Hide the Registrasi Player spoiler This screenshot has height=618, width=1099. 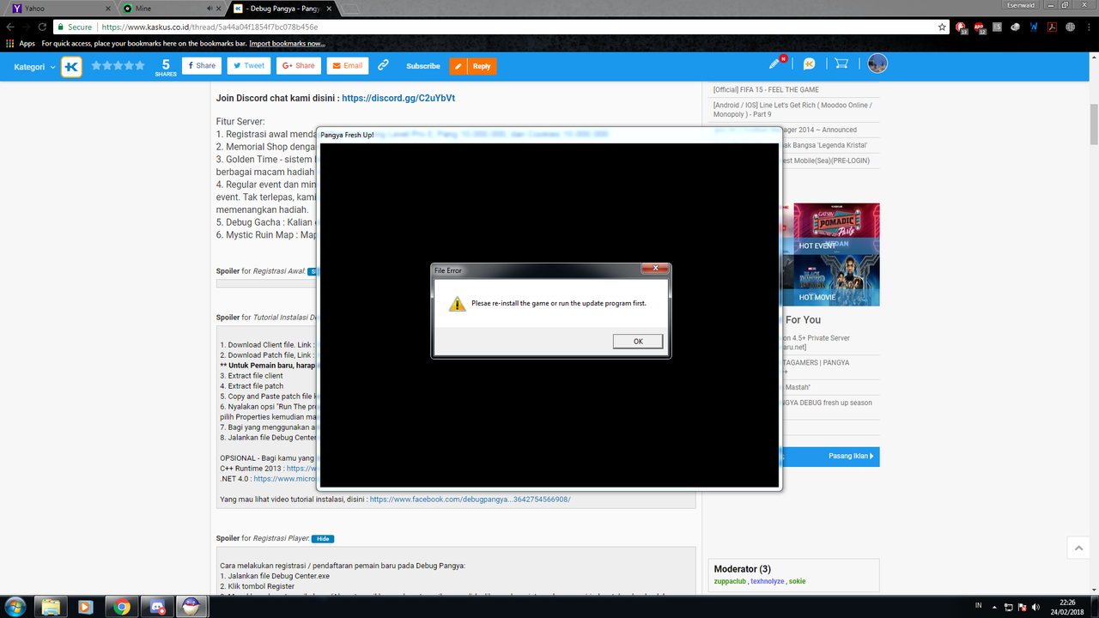322,539
